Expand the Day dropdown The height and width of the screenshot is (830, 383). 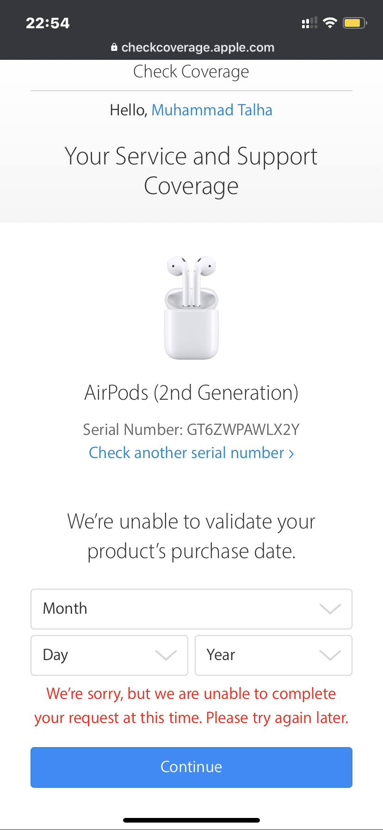coord(109,655)
